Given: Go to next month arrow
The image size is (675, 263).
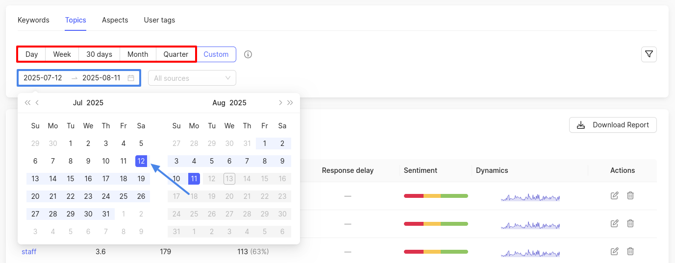Looking at the screenshot, I should [x=280, y=103].
